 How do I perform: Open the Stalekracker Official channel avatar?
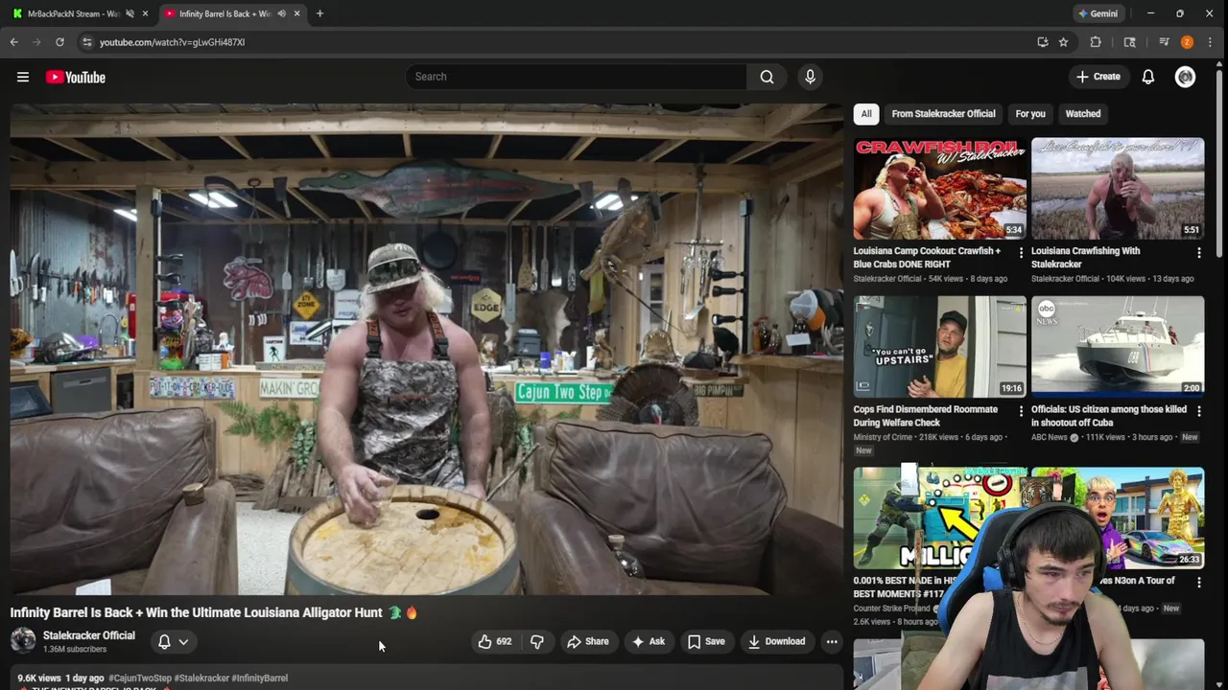(x=23, y=641)
